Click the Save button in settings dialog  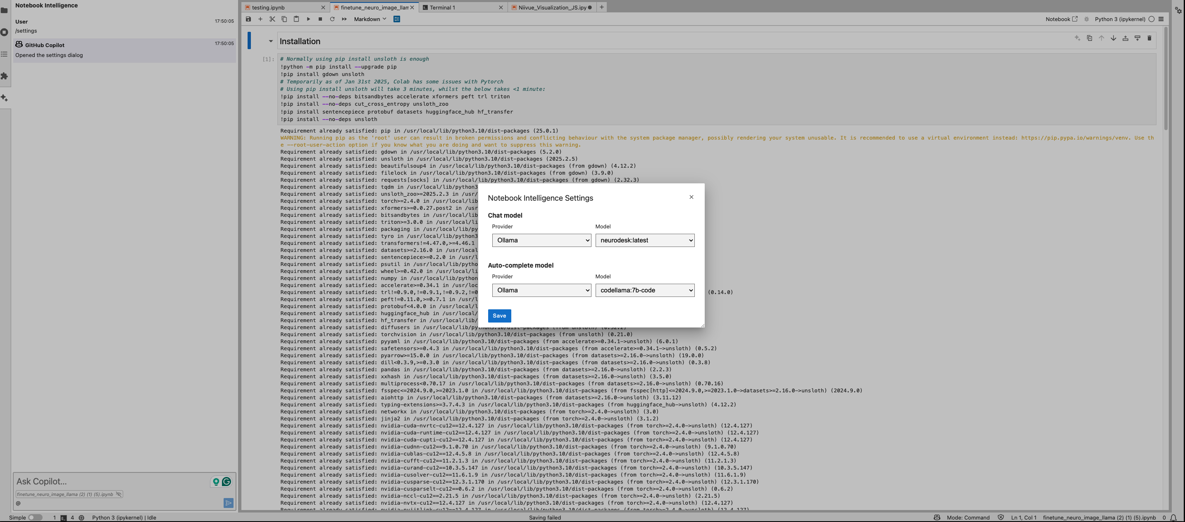499,316
